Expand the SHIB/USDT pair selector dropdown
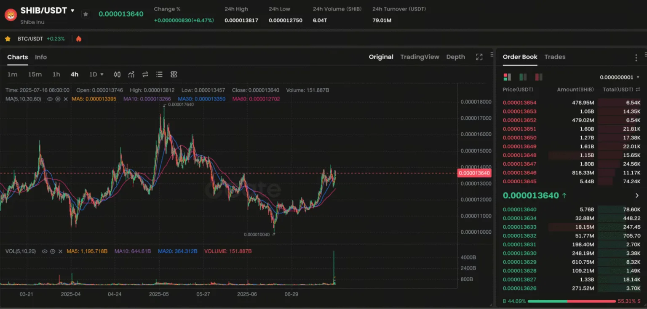Image resolution: width=647 pixels, height=309 pixels. click(72, 11)
